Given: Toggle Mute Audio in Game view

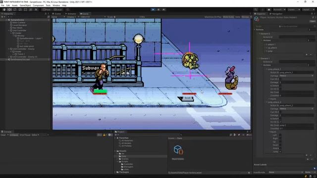Looking at the screenshot, I should [228, 17].
